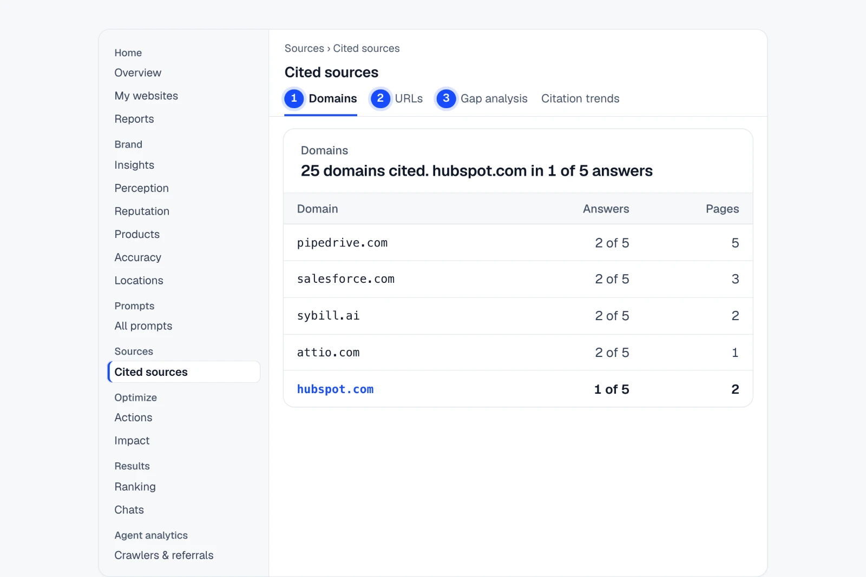Switch to the Gap analysis tab
The height and width of the screenshot is (577, 866).
pyautogui.click(x=482, y=98)
